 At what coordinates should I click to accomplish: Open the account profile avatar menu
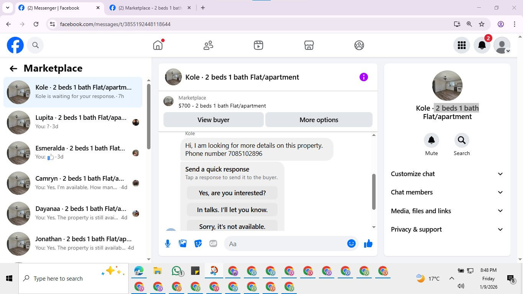click(x=502, y=45)
